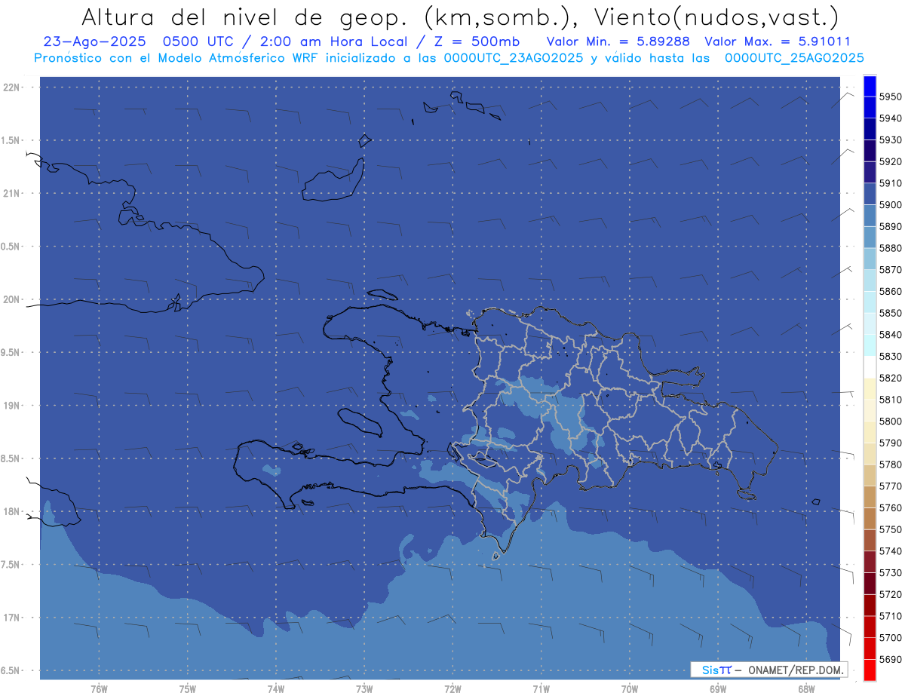Click the "Pronóstico con el Modelo Atmosferico WRF" line

coord(177,58)
